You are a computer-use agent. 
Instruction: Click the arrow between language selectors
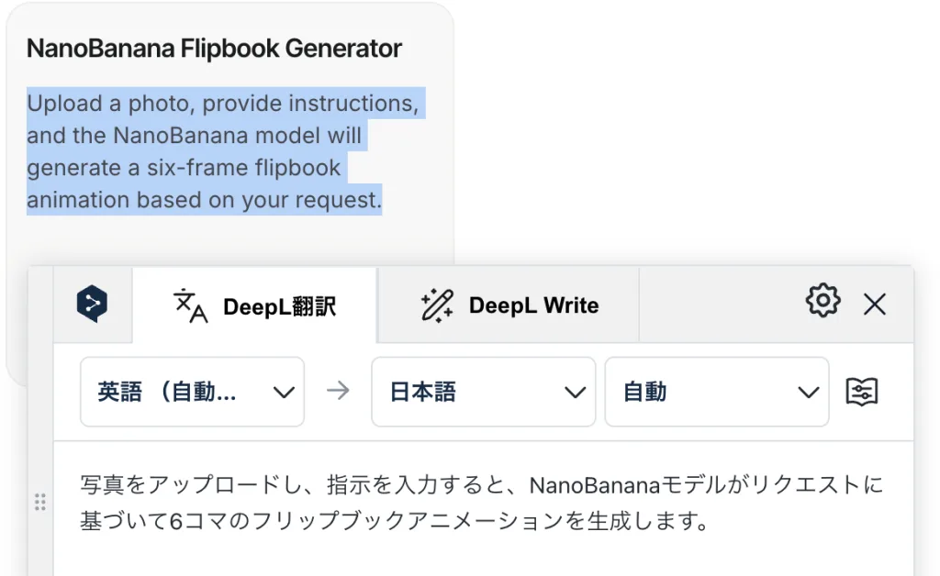click(x=338, y=391)
